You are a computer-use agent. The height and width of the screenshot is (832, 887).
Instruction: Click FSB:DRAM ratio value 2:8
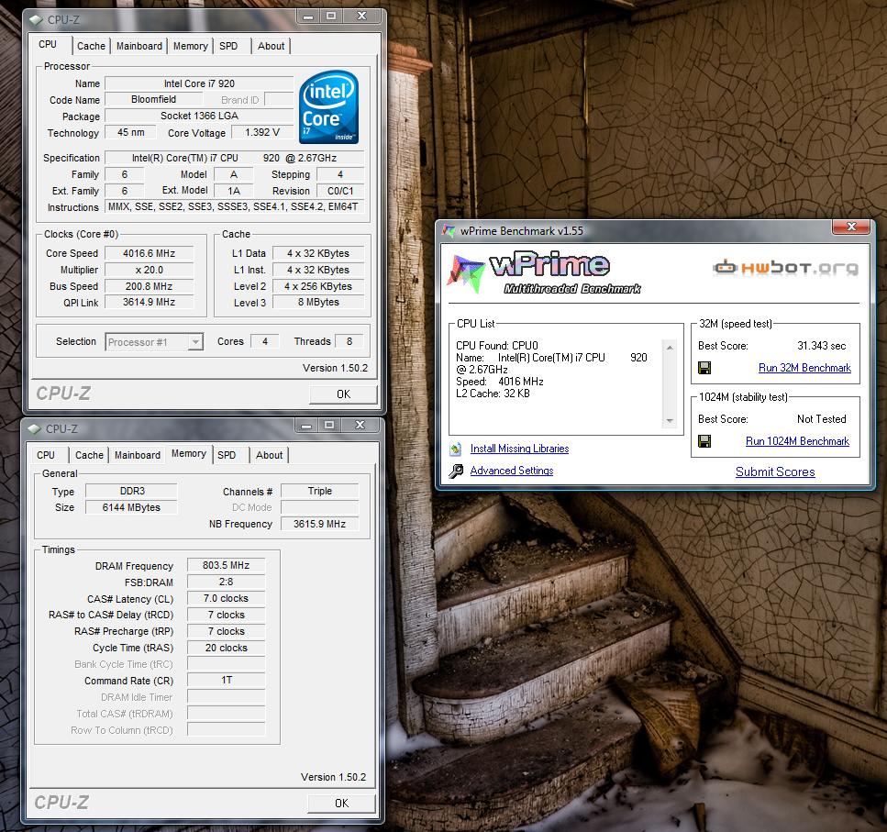(227, 582)
